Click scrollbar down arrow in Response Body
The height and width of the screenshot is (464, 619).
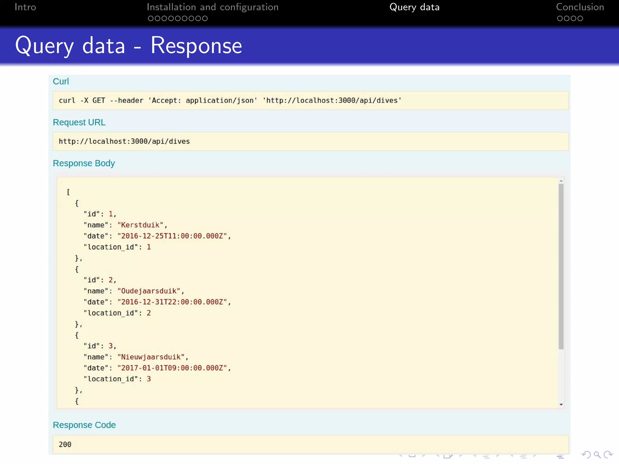(x=561, y=404)
